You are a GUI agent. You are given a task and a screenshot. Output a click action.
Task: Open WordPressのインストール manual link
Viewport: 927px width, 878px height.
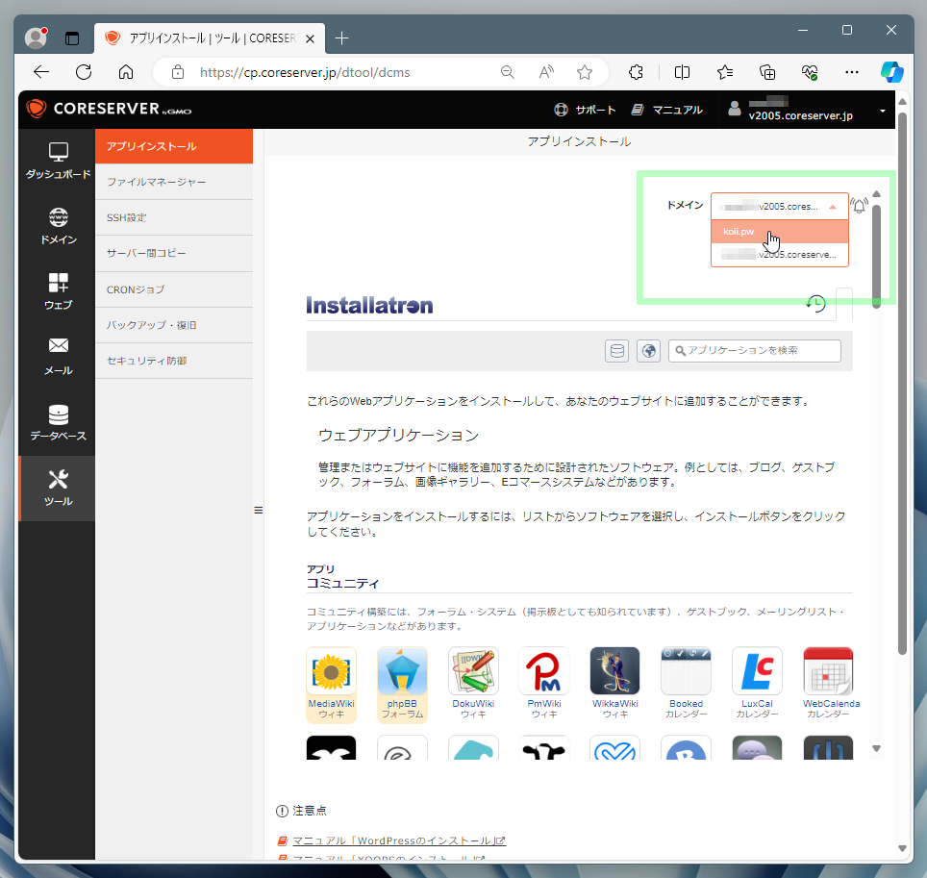399,840
